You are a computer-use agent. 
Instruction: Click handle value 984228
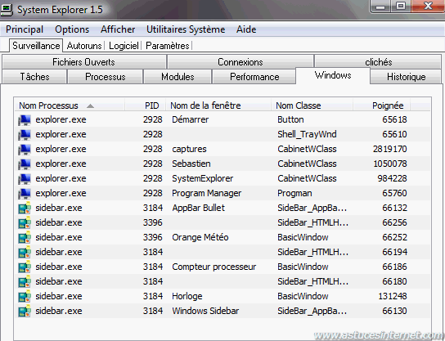tap(392, 179)
